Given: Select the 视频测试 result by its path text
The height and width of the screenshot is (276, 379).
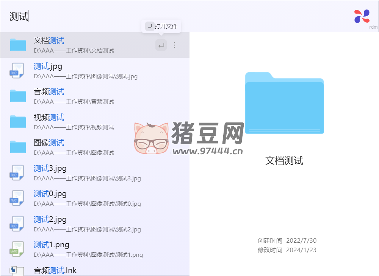Looking at the screenshot, I should pyautogui.click(x=74, y=127).
